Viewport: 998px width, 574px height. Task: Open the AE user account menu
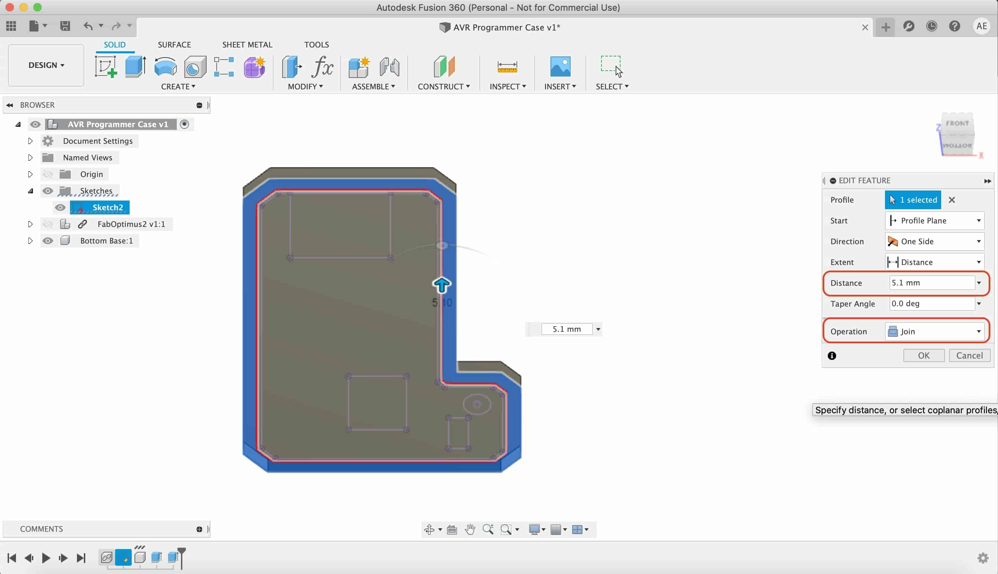pyautogui.click(x=981, y=26)
